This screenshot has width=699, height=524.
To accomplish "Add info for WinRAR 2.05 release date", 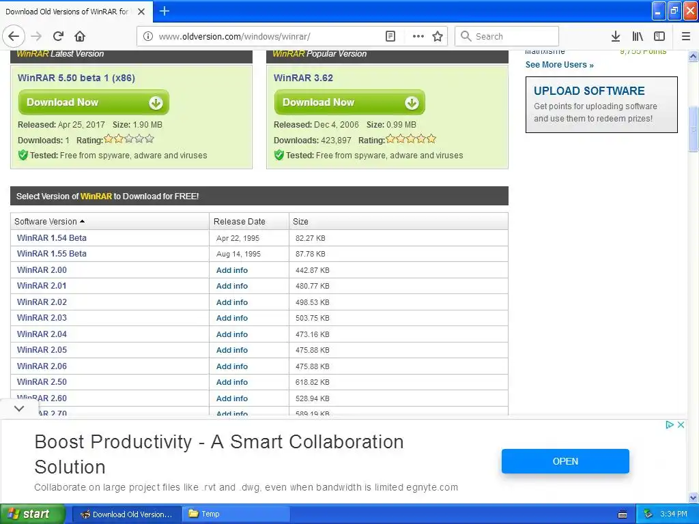I will (x=232, y=350).
